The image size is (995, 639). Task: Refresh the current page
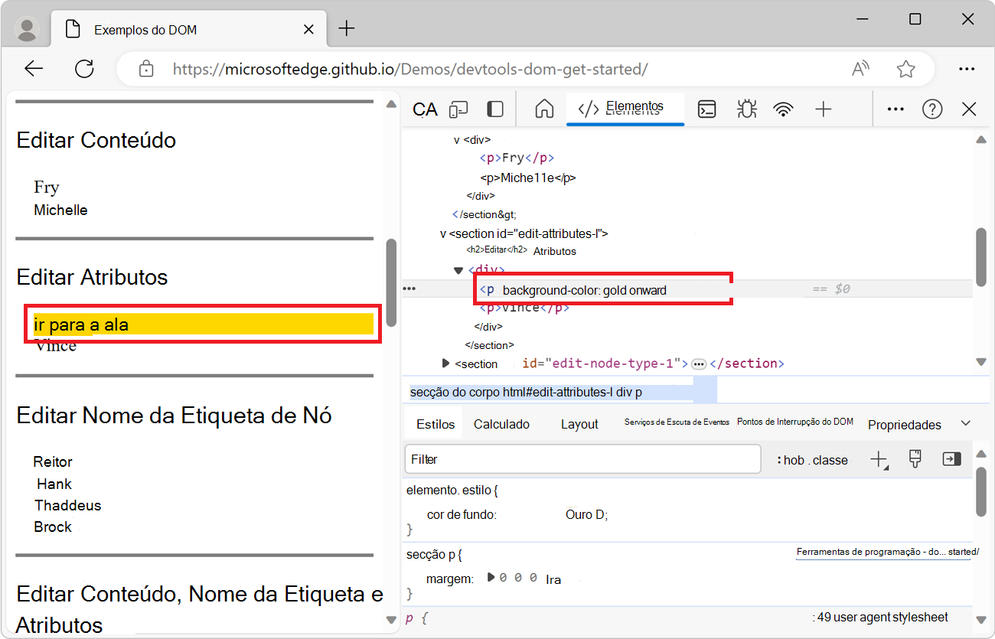(x=84, y=68)
